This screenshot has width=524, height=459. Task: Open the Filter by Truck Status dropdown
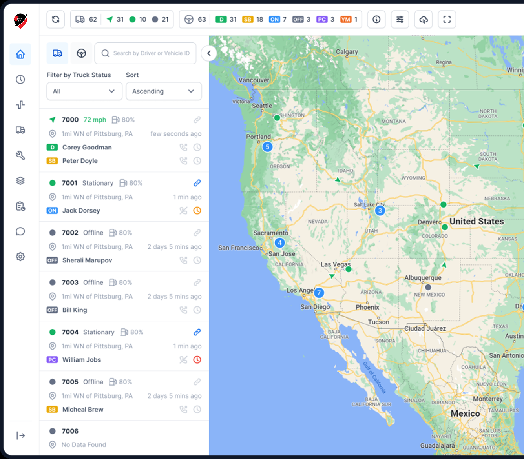(84, 91)
